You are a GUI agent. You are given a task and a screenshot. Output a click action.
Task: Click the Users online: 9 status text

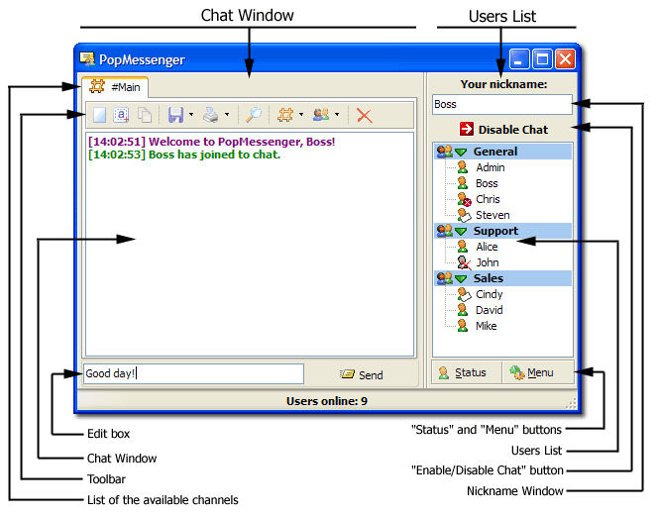click(x=327, y=401)
